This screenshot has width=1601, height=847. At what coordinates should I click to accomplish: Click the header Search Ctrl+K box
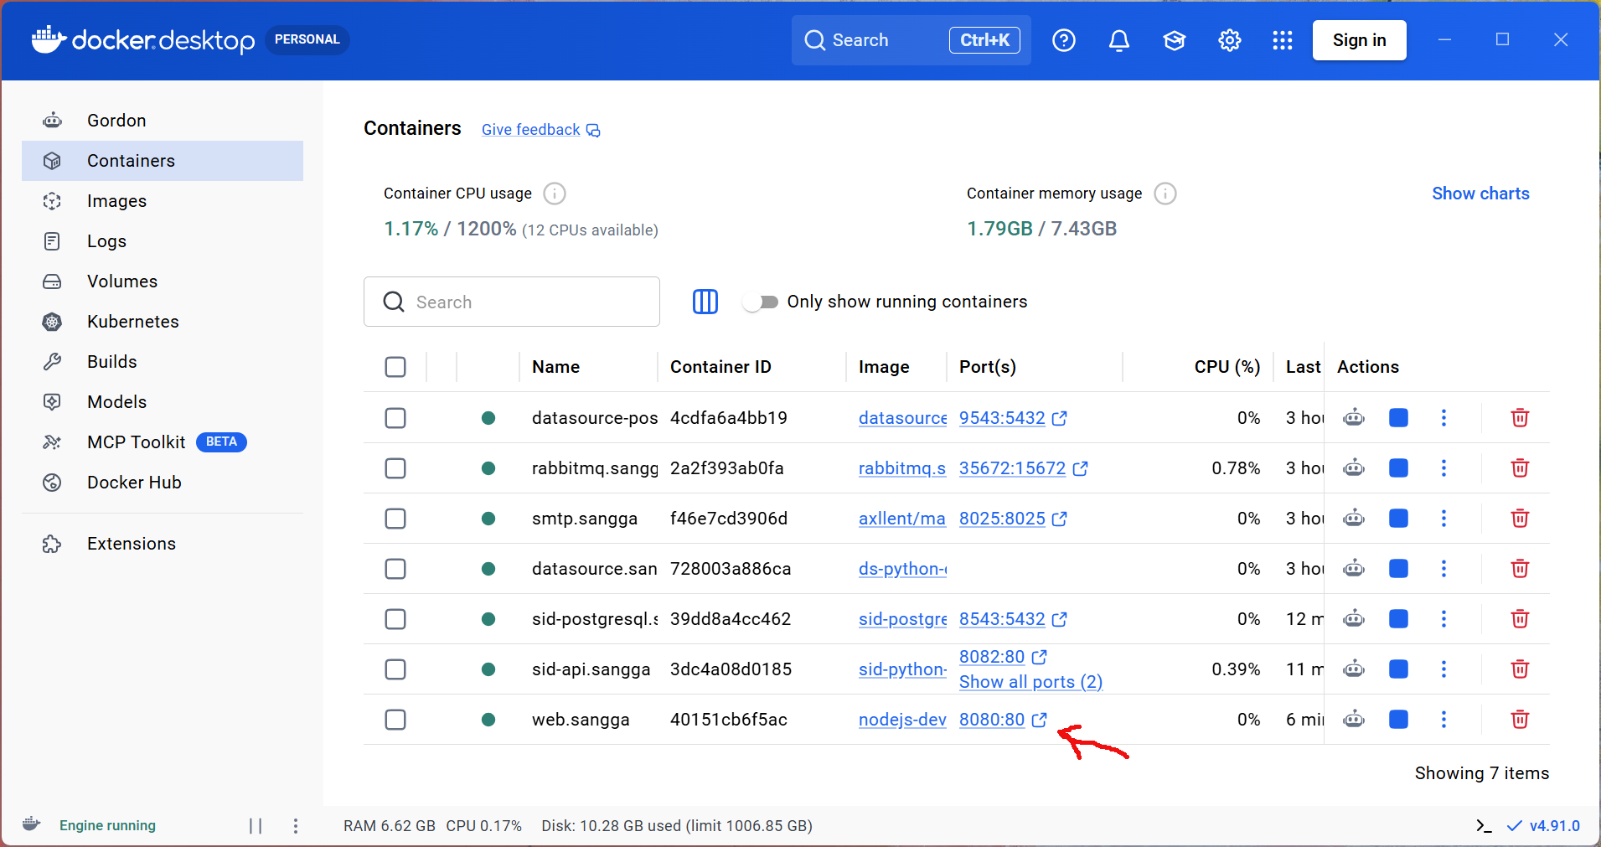[x=912, y=40]
